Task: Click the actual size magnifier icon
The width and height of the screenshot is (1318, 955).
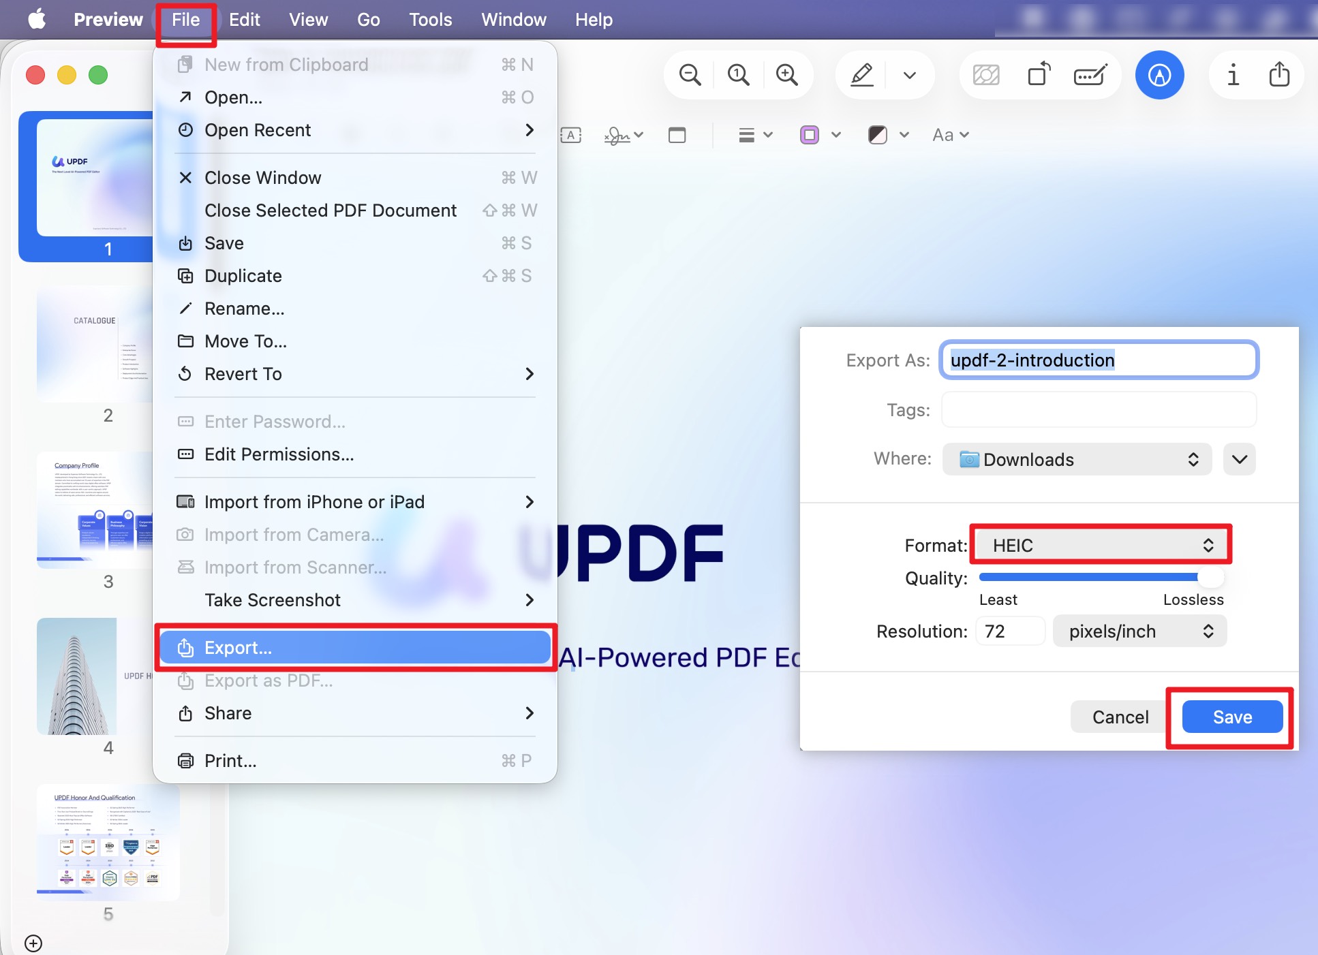Action: (738, 75)
